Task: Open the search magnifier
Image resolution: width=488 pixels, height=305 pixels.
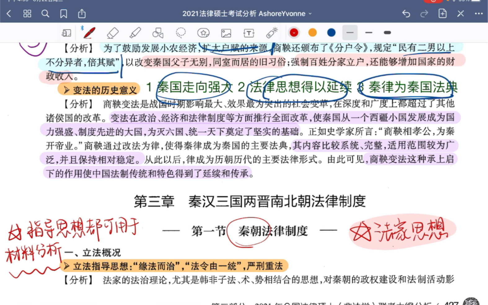Action: coord(45,14)
